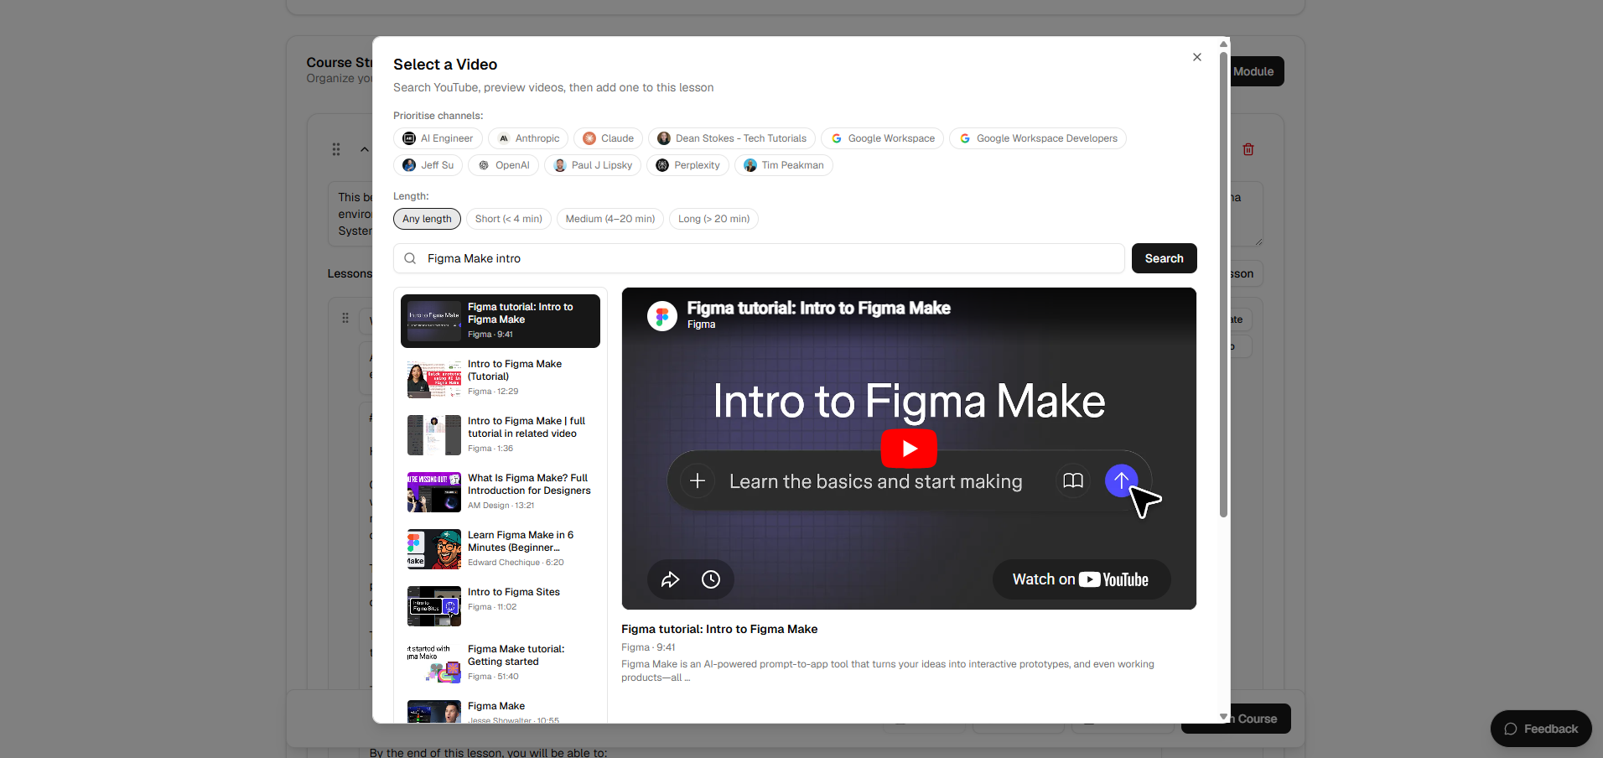Click the lesson drag handle icon
This screenshot has width=1603, height=758.
pyautogui.click(x=345, y=319)
